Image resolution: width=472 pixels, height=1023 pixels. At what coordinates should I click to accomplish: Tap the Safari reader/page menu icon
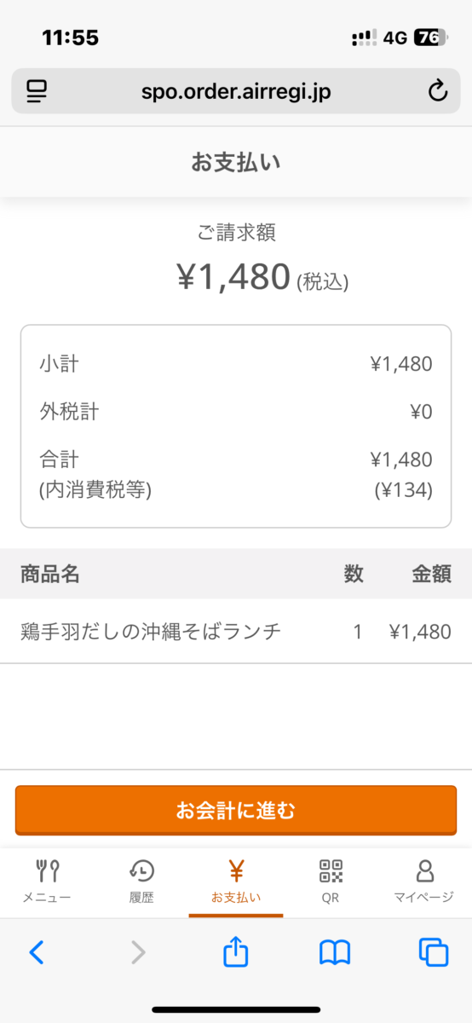(x=36, y=91)
